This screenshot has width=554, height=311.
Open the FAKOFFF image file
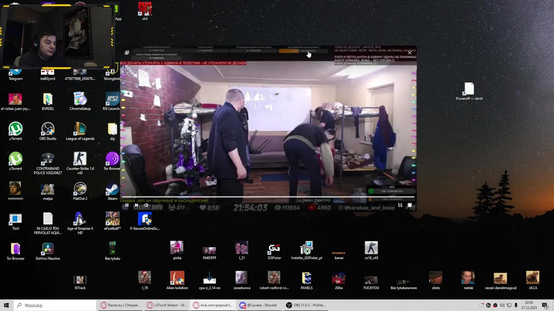[x=209, y=252]
